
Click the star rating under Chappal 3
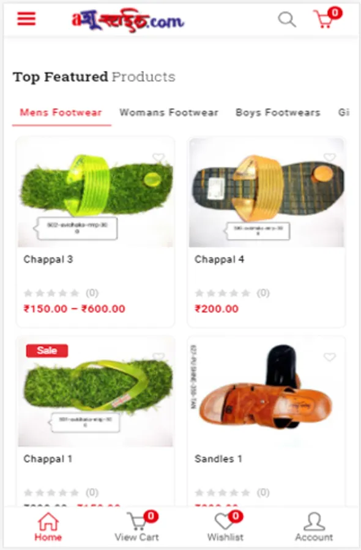pos(51,293)
